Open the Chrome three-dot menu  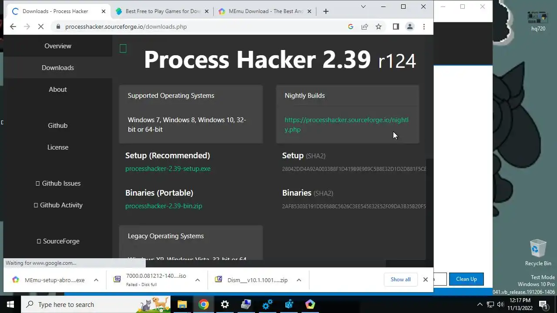(424, 27)
